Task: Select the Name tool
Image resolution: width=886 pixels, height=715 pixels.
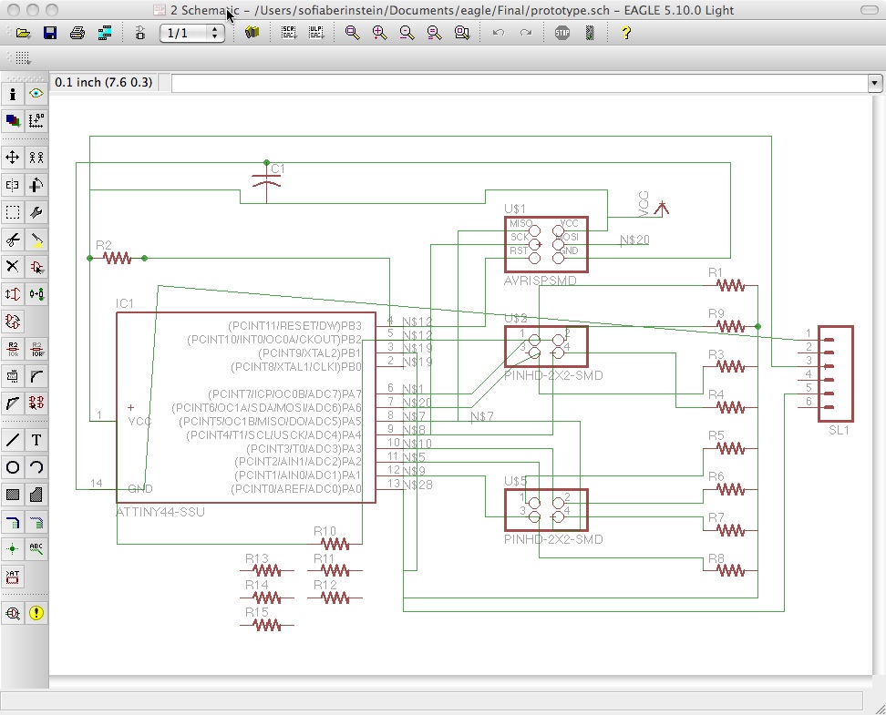Action: (x=13, y=349)
